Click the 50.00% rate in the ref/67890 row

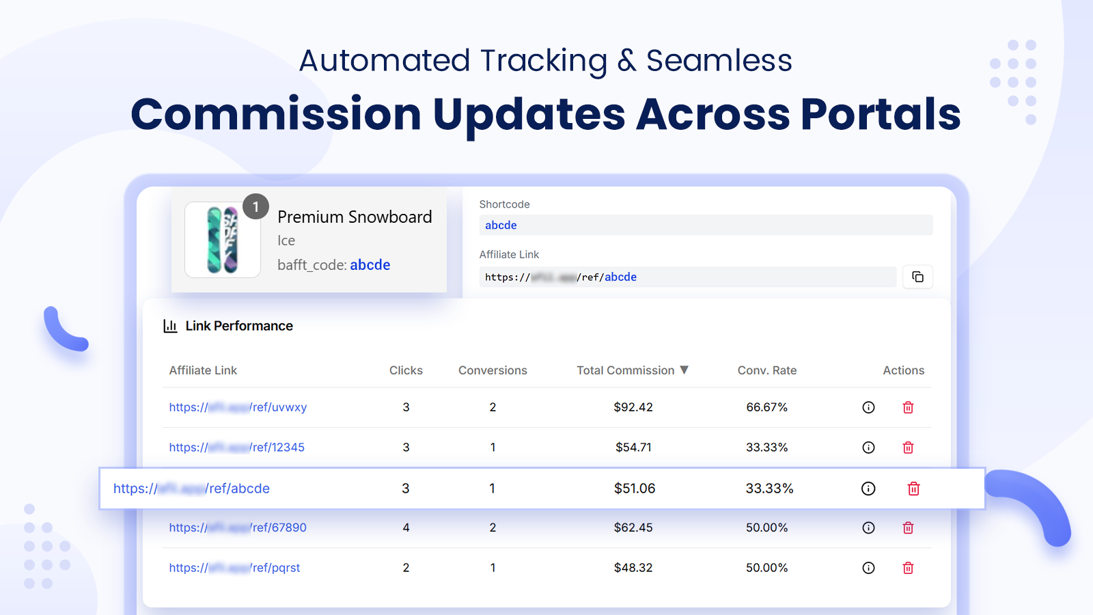767,528
